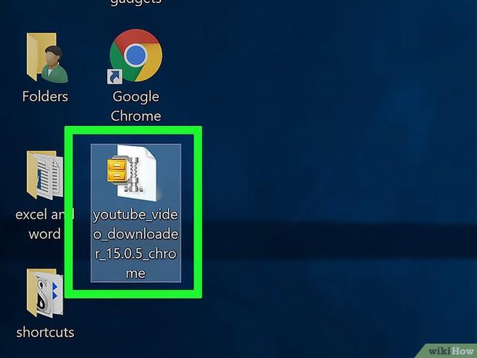Click the "shortcuts" folder label

45,332
